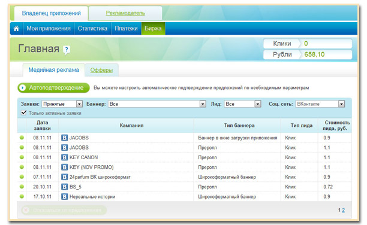Click the Тип лида column header
This screenshot has width=367, height=225.
(302, 126)
